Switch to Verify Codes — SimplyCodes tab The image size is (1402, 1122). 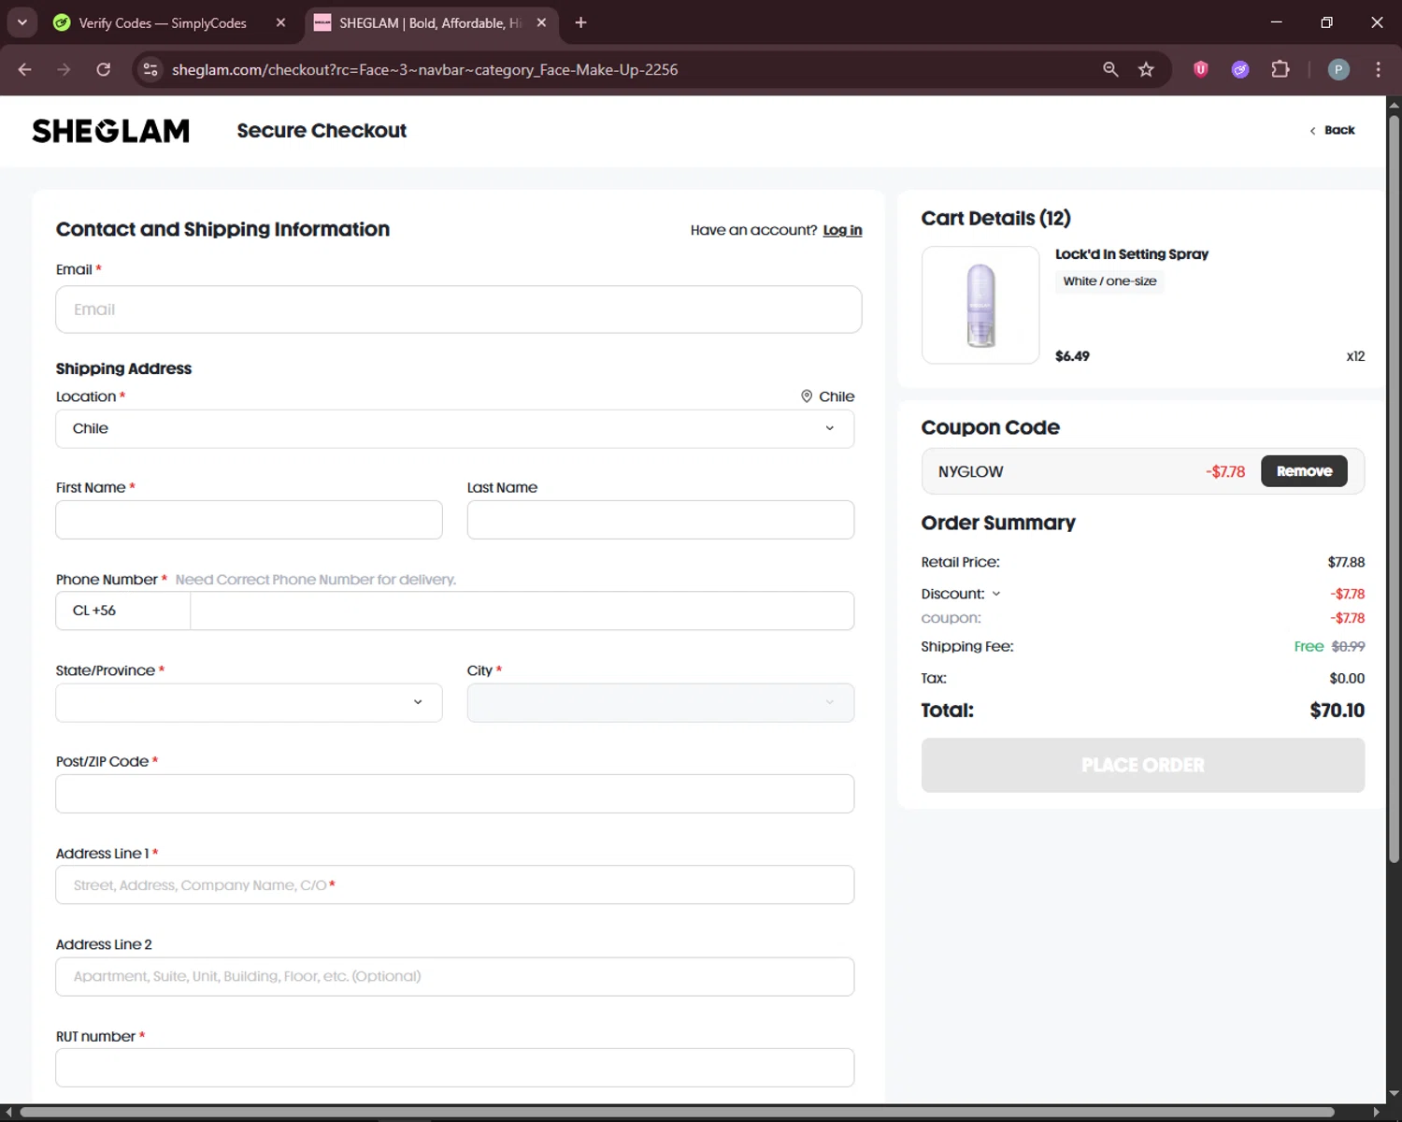tap(163, 22)
